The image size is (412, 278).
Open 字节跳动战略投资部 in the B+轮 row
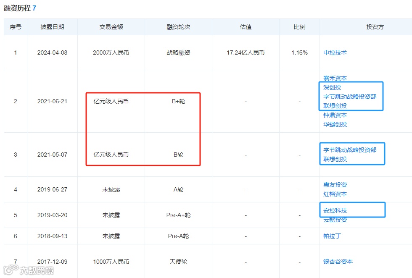click(350, 97)
